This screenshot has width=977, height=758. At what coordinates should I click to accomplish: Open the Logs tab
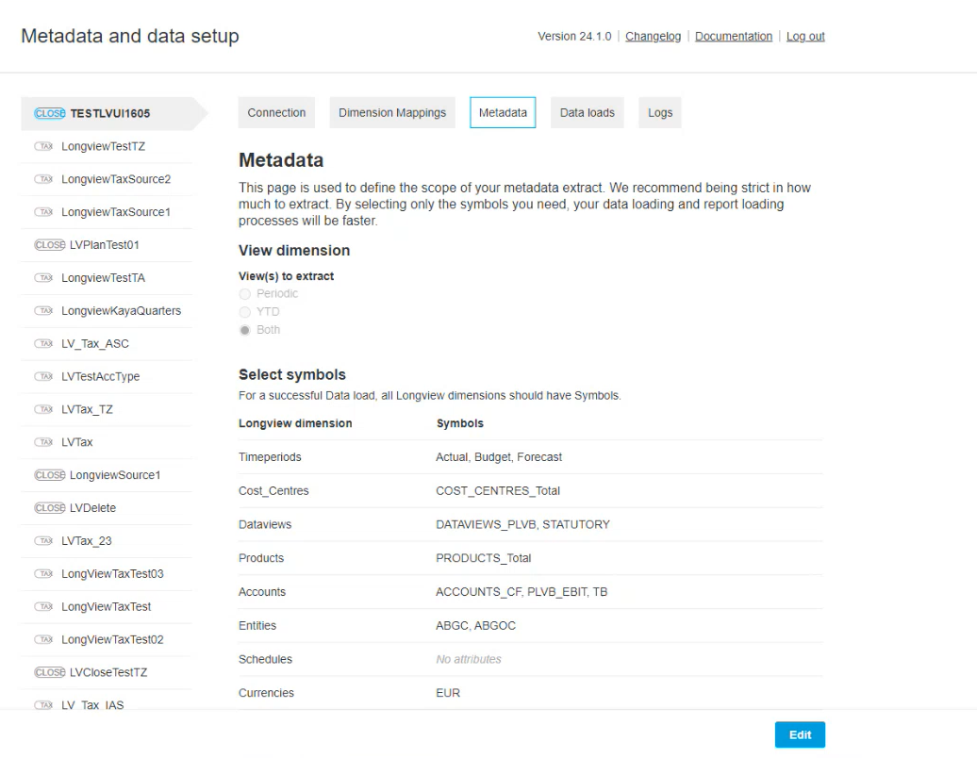(x=660, y=112)
